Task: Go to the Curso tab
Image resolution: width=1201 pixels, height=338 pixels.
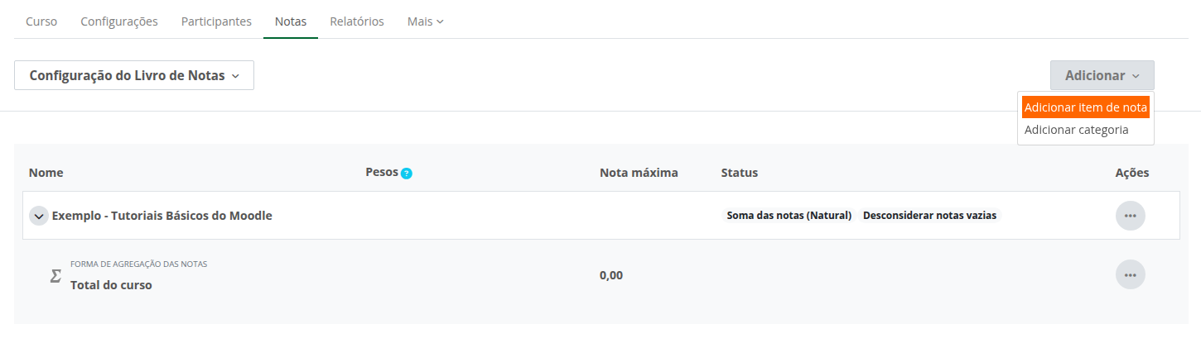Action: pyautogui.click(x=41, y=21)
